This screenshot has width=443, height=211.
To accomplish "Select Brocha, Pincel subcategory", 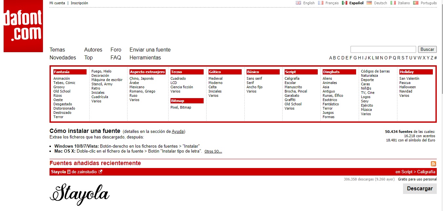I will pyautogui.click(x=296, y=91).
